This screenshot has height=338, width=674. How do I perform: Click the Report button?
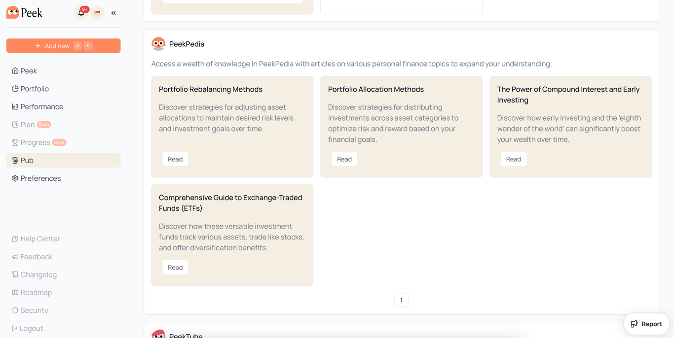click(x=646, y=324)
